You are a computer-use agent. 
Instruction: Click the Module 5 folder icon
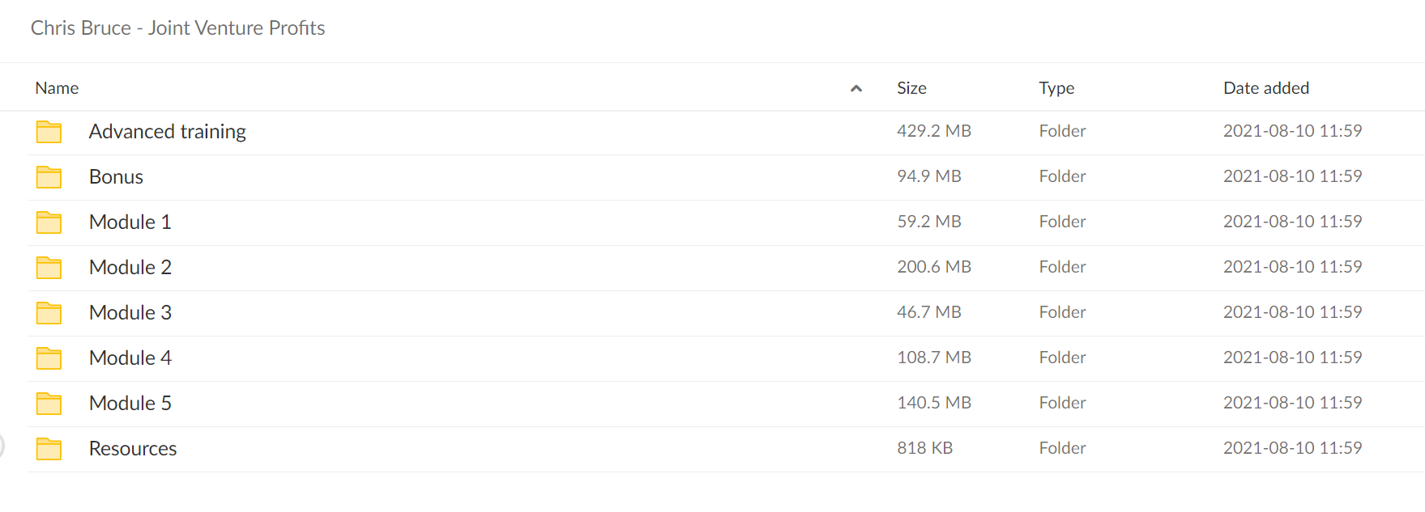(49, 404)
